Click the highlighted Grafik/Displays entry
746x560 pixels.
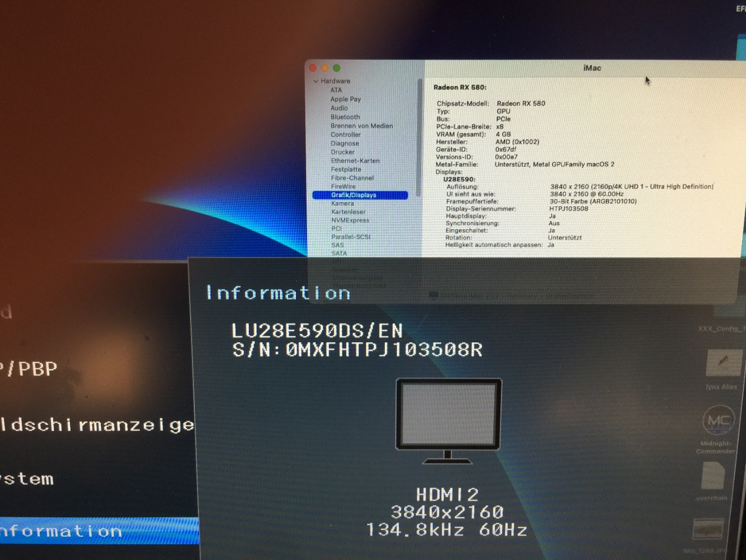coord(360,195)
